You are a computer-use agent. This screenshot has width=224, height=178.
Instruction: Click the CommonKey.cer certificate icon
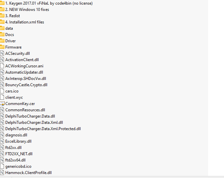pos(2,104)
